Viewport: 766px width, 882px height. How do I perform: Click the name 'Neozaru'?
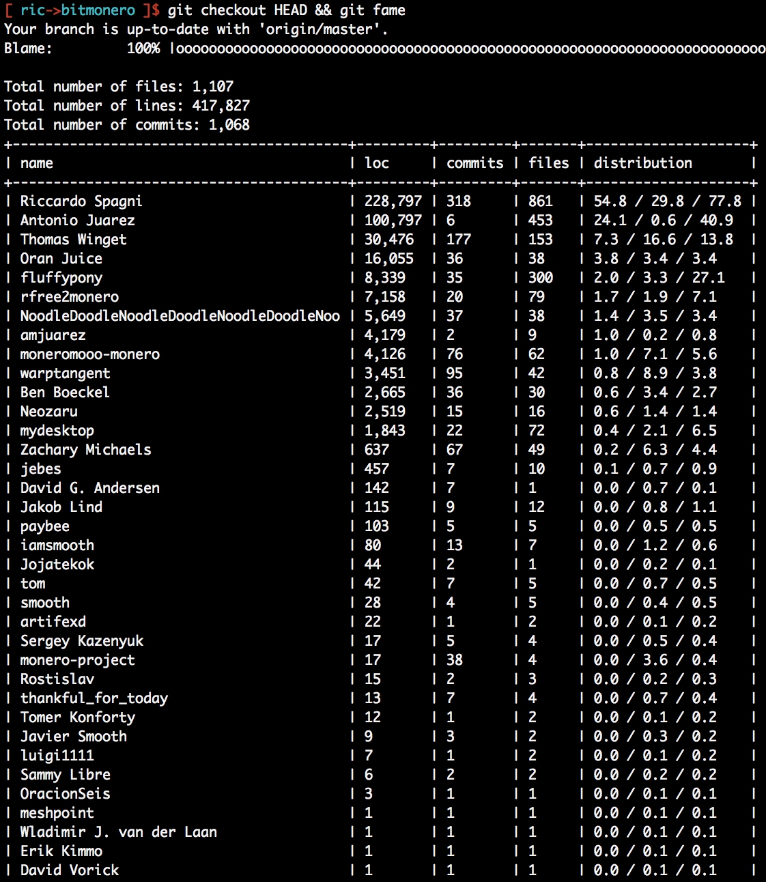click(x=49, y=412)
